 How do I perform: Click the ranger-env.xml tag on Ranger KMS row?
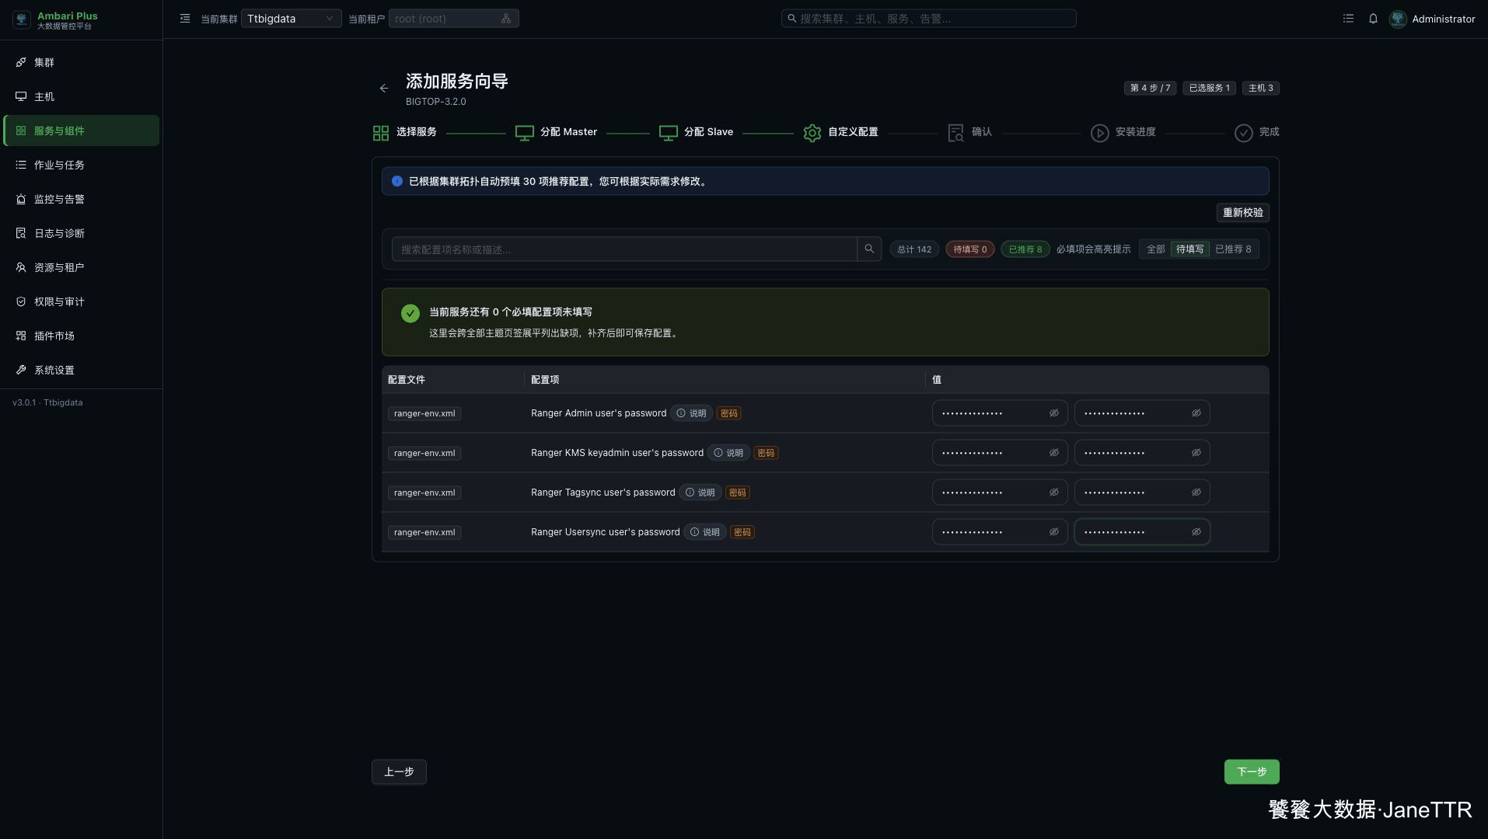(x=424, y=453)
